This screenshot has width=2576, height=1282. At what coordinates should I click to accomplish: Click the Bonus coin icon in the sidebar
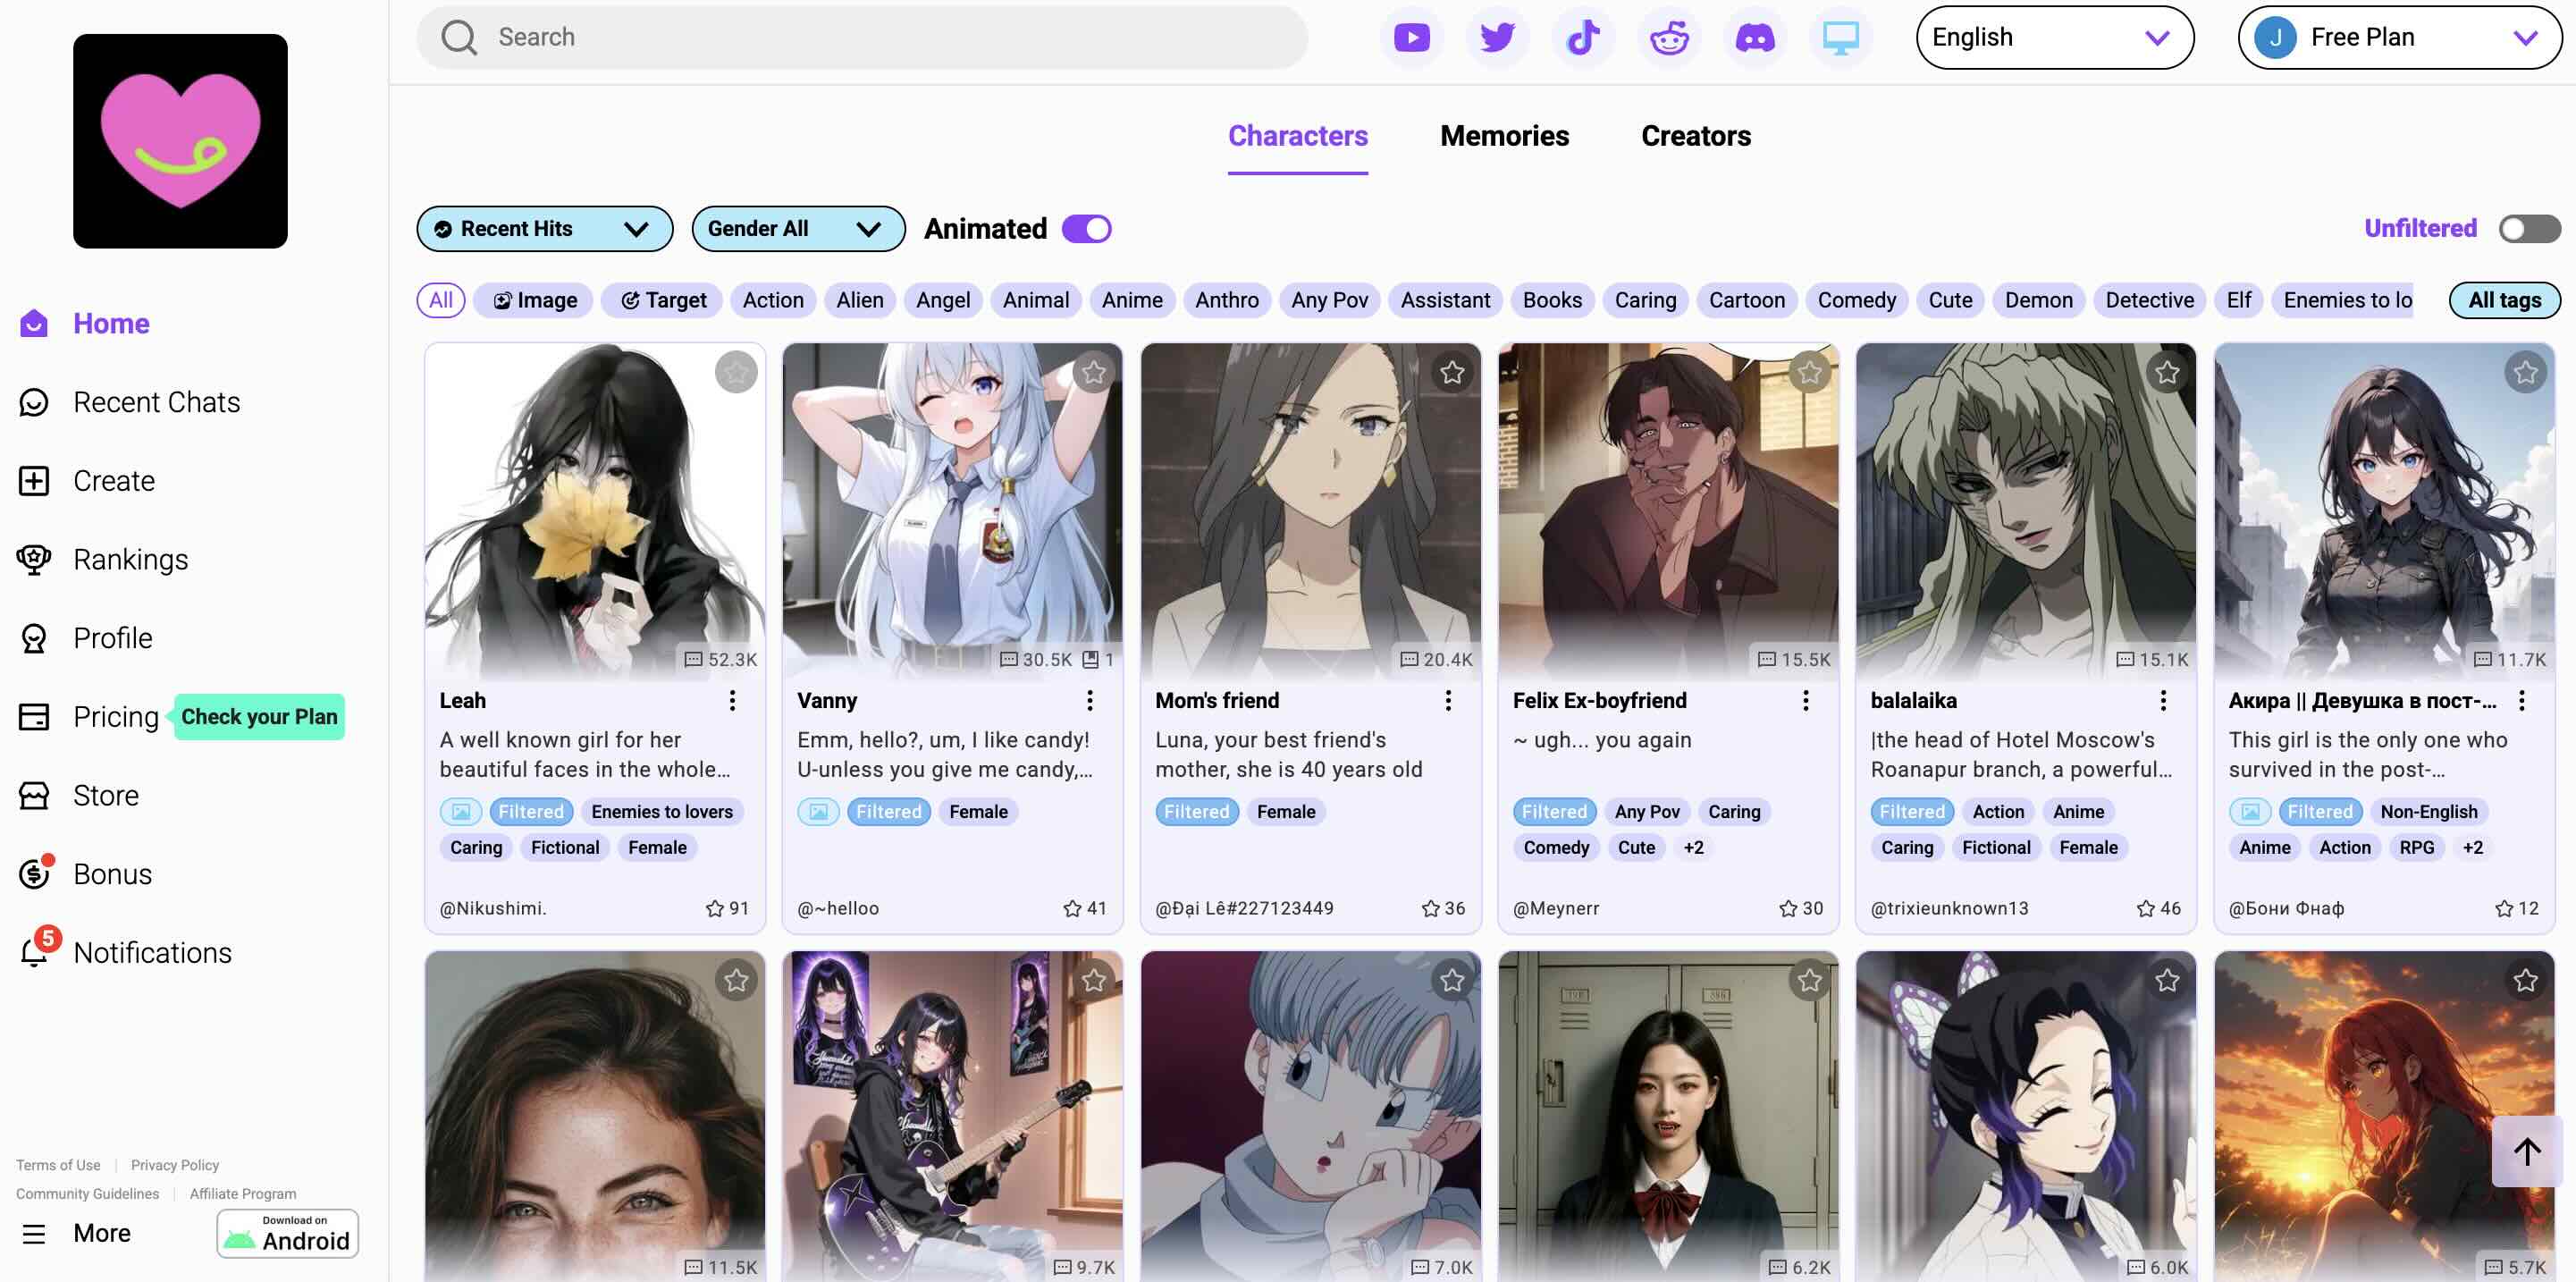34,874
